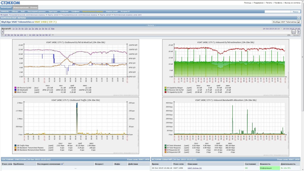This screenshot has width=304, height=171.
Task: Open Комплексные экраны узла сети history link
Action: pos(127,15)
